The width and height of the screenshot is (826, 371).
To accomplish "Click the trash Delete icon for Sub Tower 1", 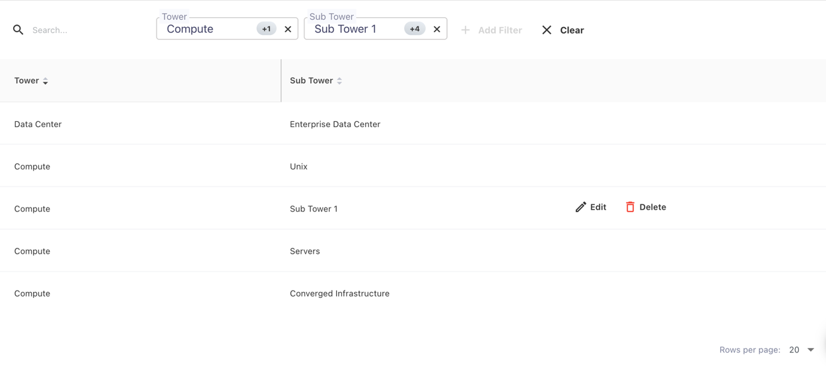I will (x=630, y=207).
